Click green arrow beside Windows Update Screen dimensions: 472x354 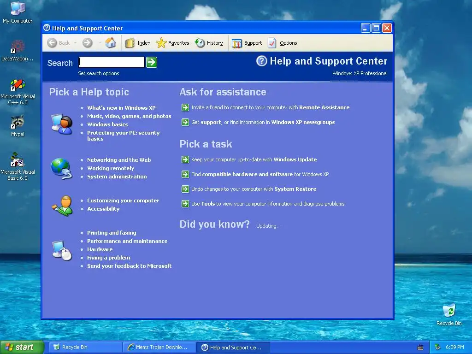[185, 159]
